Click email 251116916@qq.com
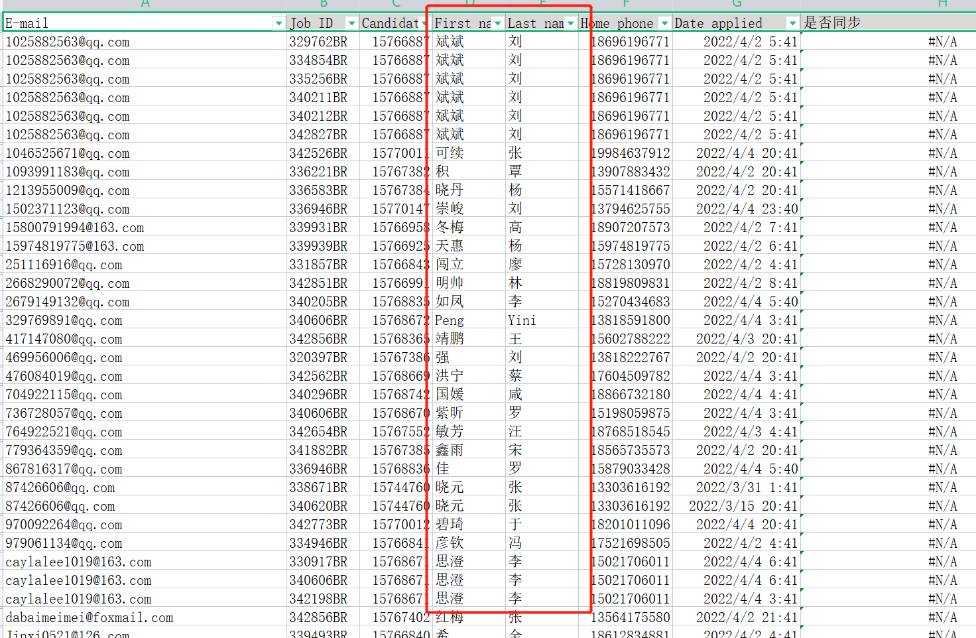Viewport: 976px width, 638px height. click(64, 265)
